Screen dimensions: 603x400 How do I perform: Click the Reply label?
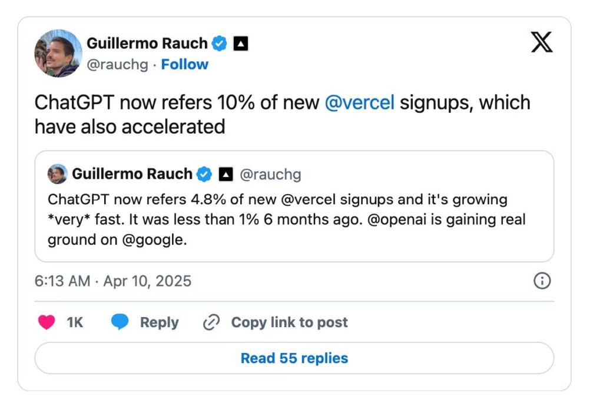tap(159, 322)
